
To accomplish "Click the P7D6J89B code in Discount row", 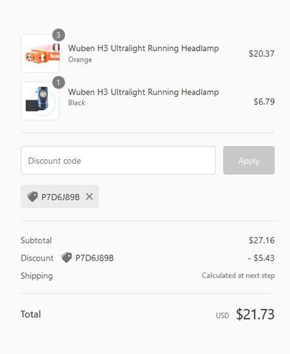I will pos(94,258).
